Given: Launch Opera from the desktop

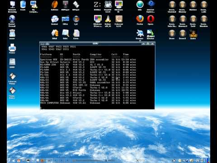Looking at the screenshot, I should [x=151, y=20].
